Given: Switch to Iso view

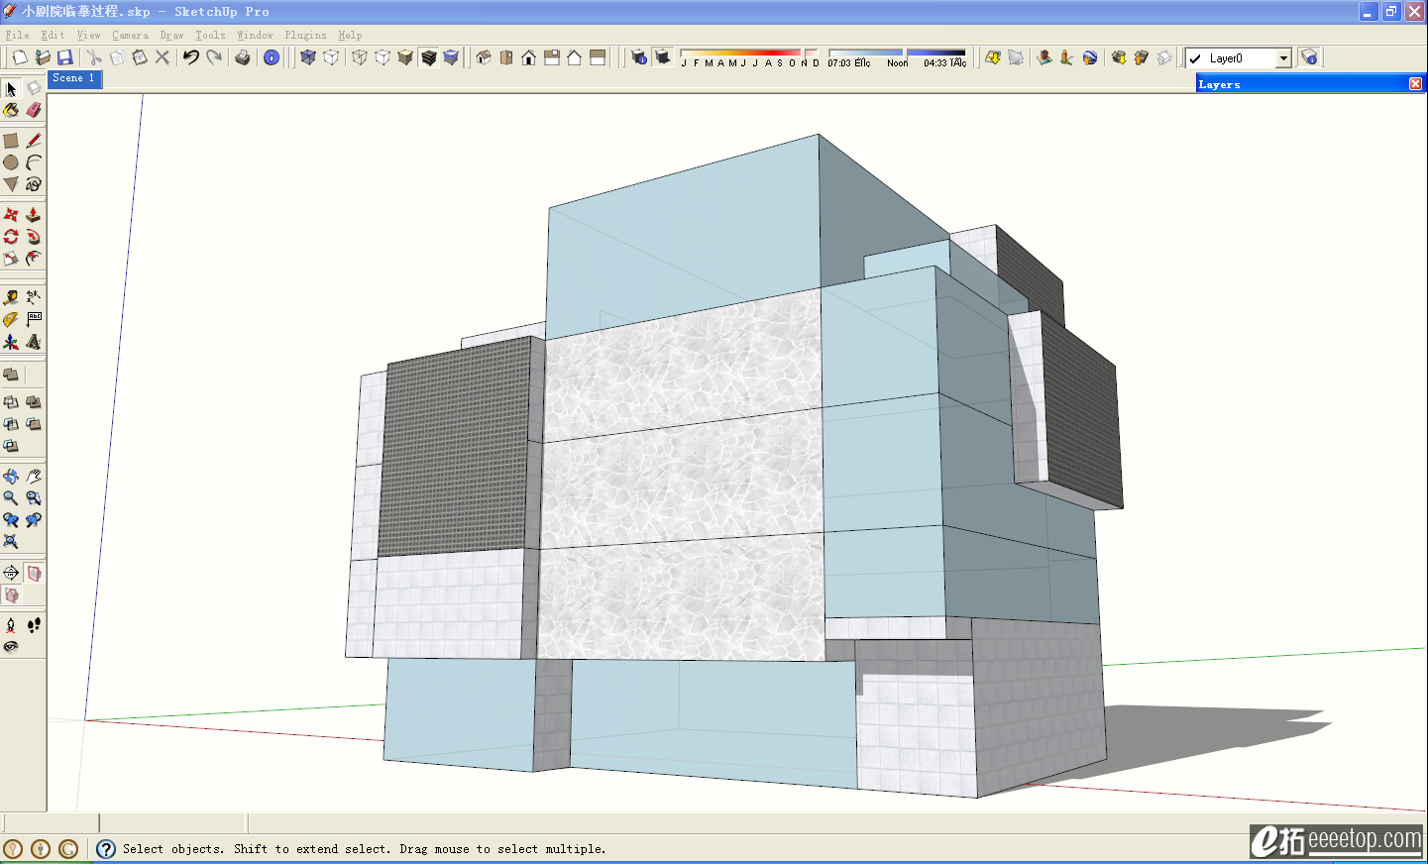Looking at the screenshot, I should (484, 57).
